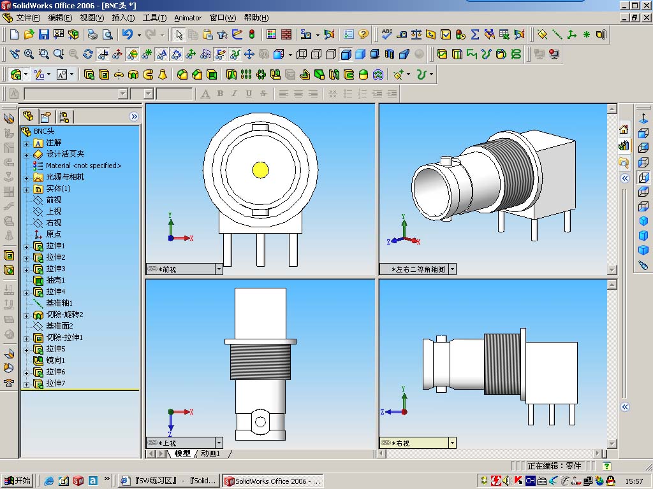Click the Undo arrow icon
Screen dimensions: 653x489
point(128,34)
